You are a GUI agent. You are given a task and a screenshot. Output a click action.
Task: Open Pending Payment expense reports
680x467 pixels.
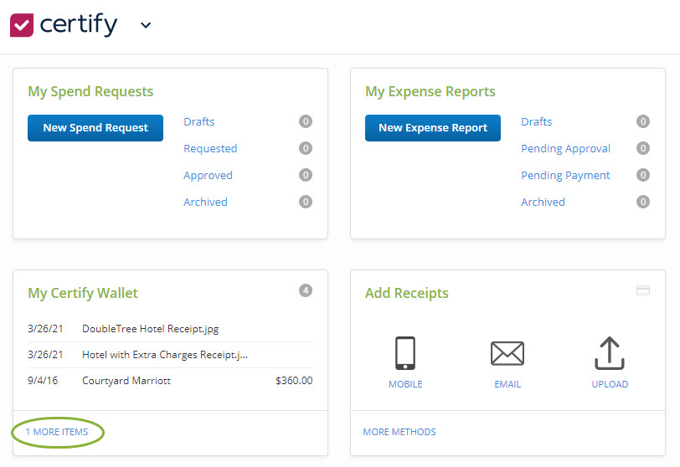pyautogui.click(x=565, y=175)
